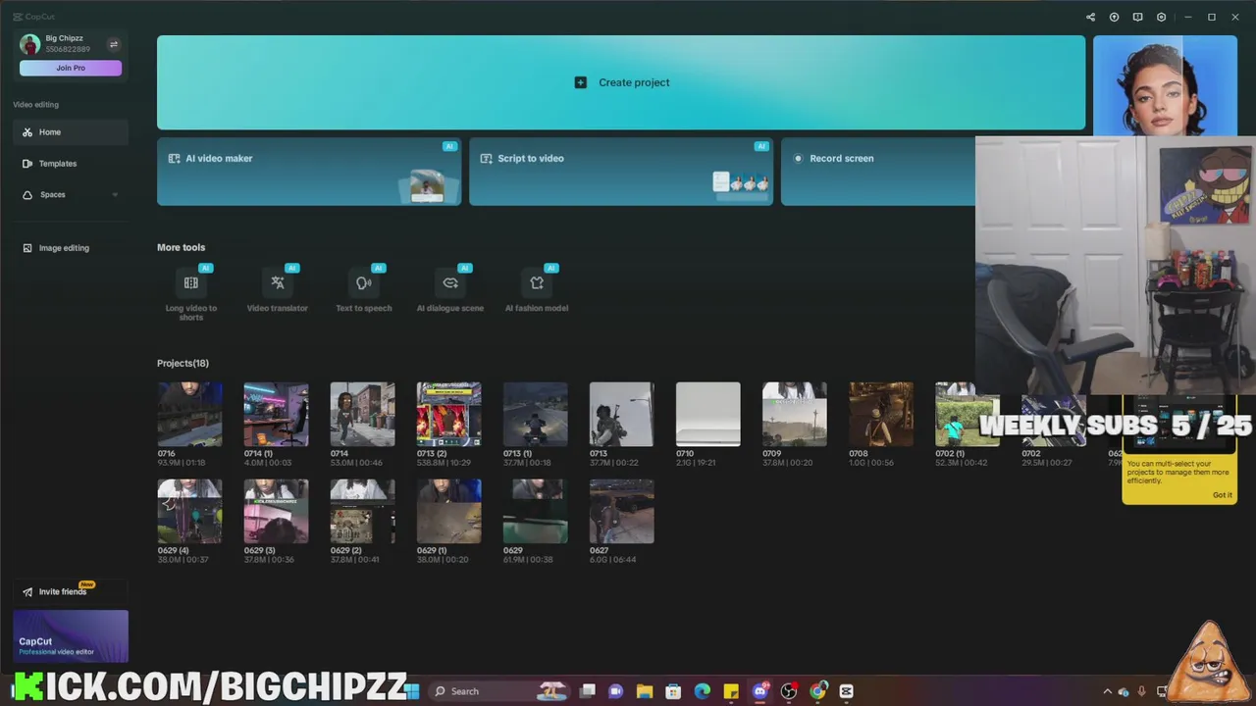Viewport: 1256px width, 706px height.
Task: Open the AI dialogue scene tool
Action: click(450, 289)
